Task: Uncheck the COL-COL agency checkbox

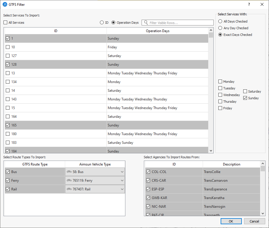Action: [x=148, y=172]
